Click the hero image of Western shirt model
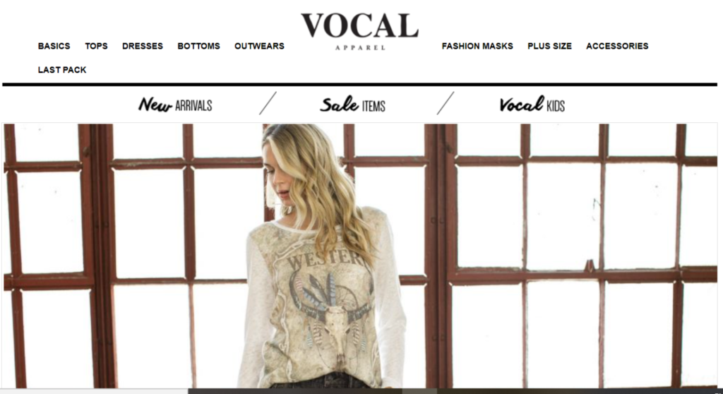 click(359, 256)
